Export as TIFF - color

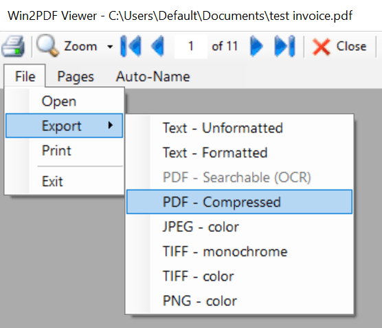240,276
